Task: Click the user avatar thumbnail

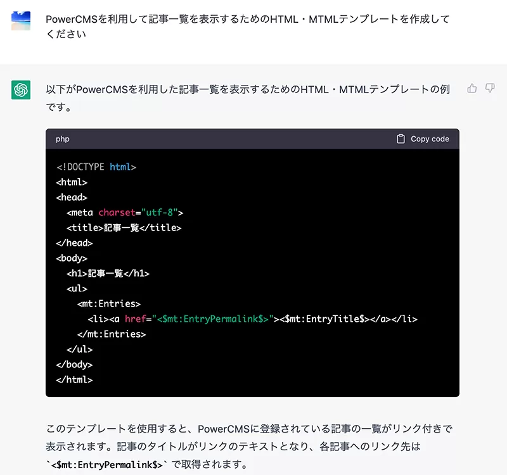Action: tap(21, 21)
